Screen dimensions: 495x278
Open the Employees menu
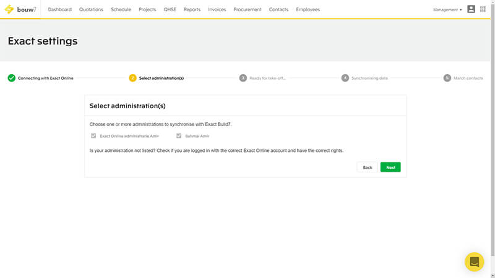click(308, 9)
